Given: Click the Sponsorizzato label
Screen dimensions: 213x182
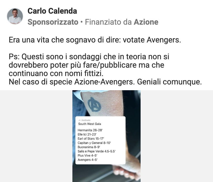Looking at the screenshot, I should pos(53,22).
